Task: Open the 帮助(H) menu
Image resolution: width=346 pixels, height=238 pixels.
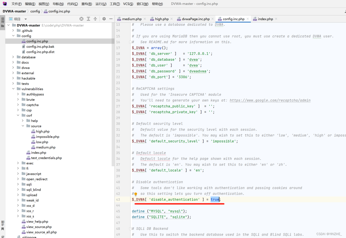Action: [157, 4]
